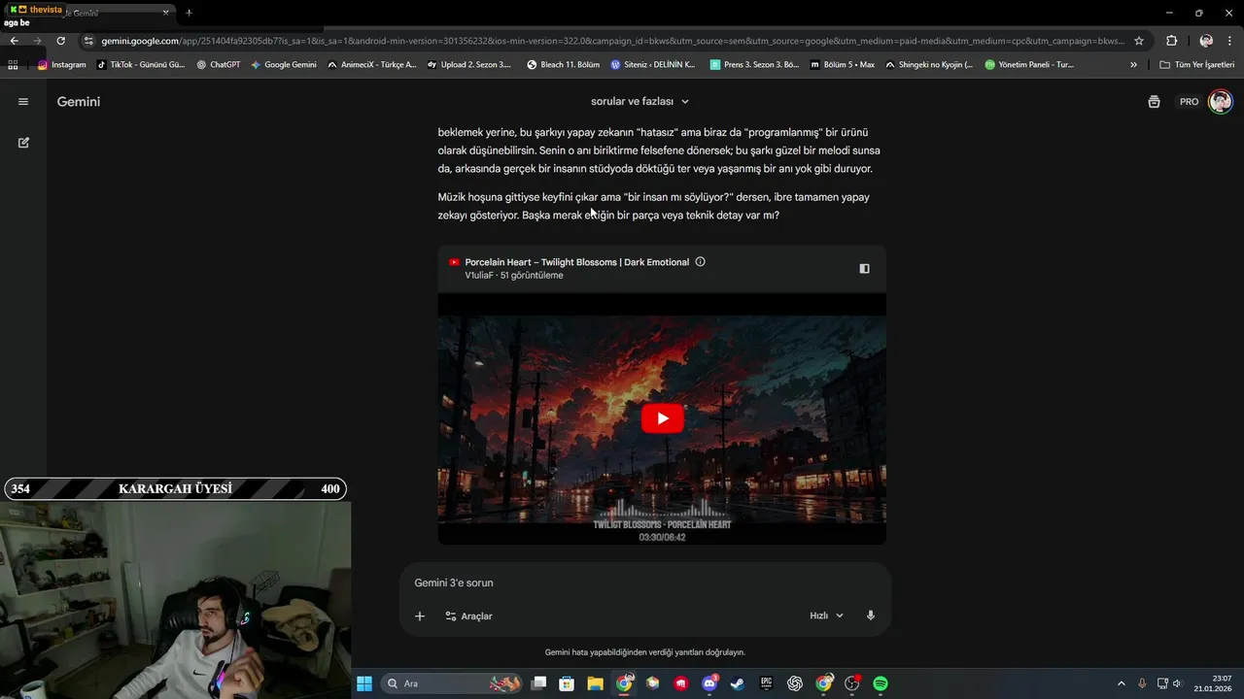The width and height of the screenshot is (1244, 699).
Task: Open the volume control in system tray
Action: [x=1177, y=683]
